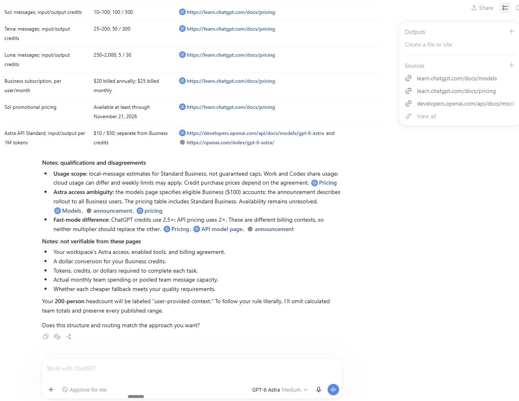
Task: Copy the response with the copy icon
Action: tap(46, 337)
